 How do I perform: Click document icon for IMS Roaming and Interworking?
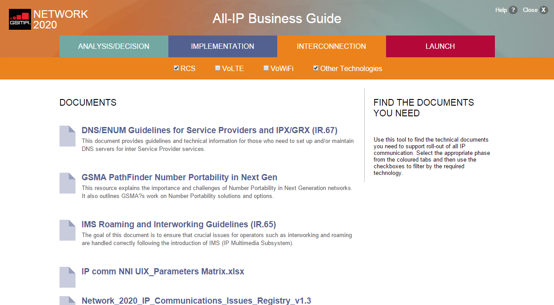coord(68,230)
